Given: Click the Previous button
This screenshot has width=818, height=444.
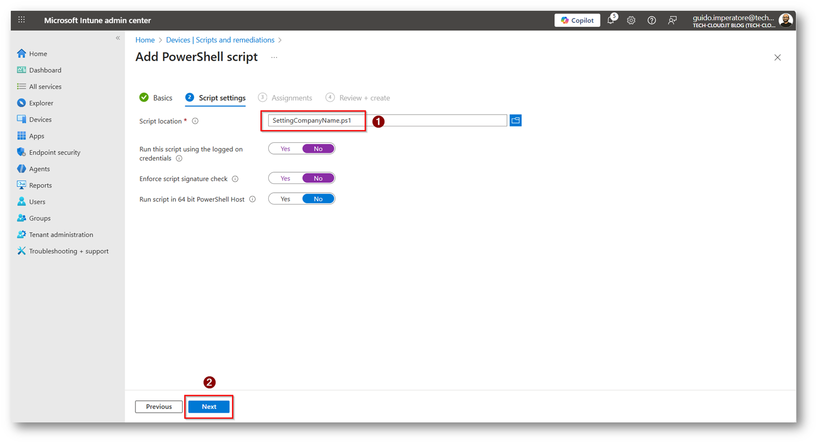Looking at the screenshot, I should (x=159, y=406).
